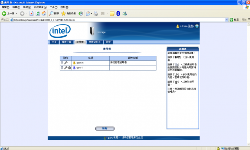250x150 pixels.
Task: Click the help question mark icon
Action: (x=197, y=26)
